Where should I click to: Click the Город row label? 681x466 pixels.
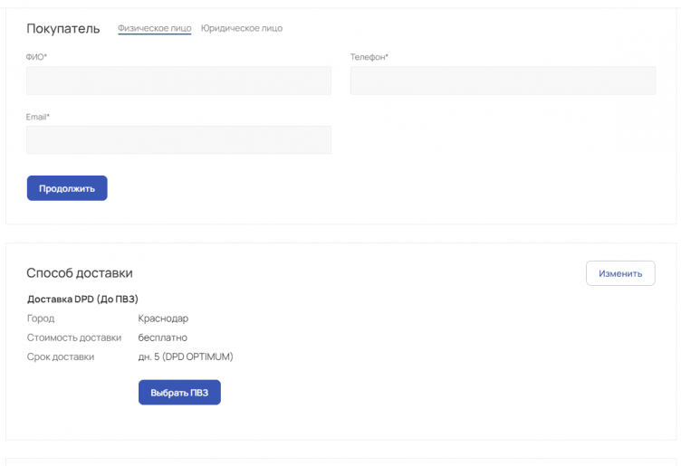pos(41,319)
